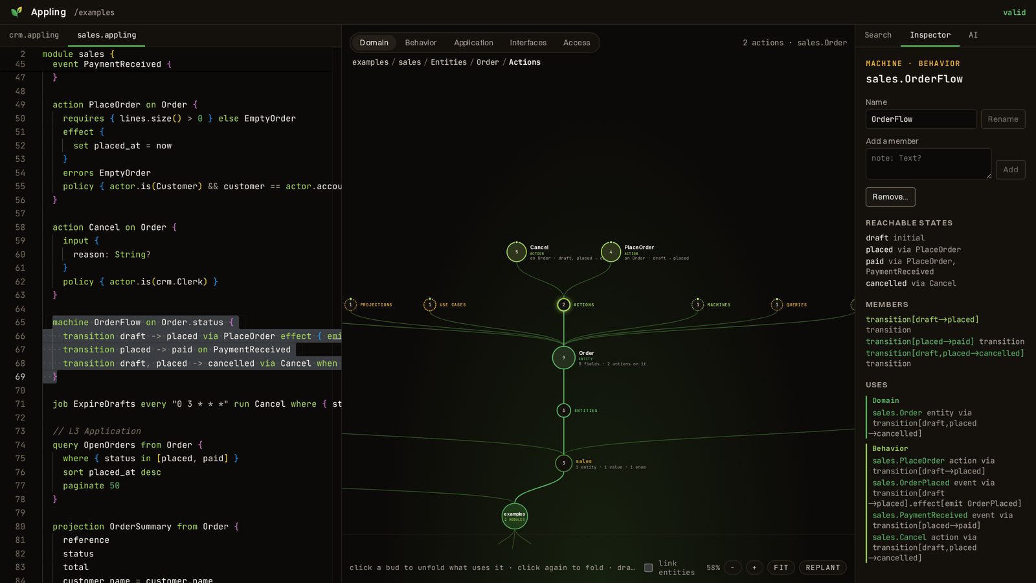Open transition[placed→paid] member link

[919, 341]
